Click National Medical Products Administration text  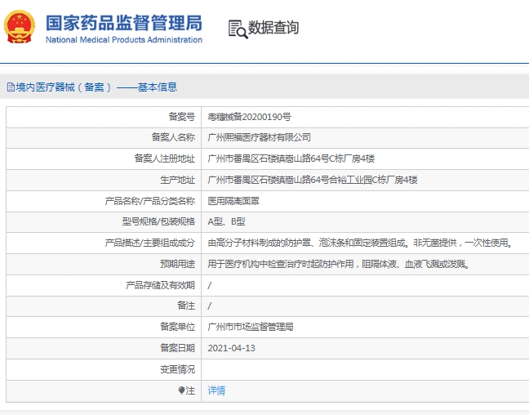pyautogui.click(x=124, y=40)
